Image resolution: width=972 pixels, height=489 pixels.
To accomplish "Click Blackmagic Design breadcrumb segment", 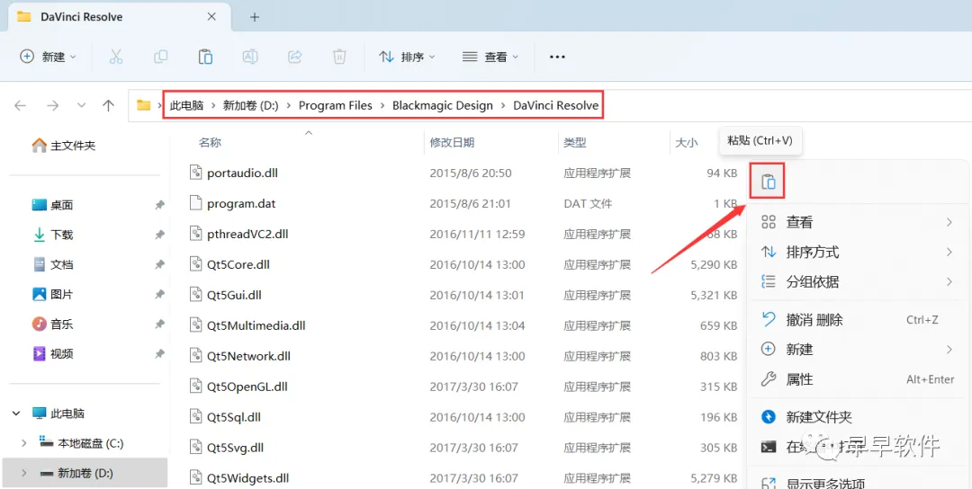I will (443, 106).
